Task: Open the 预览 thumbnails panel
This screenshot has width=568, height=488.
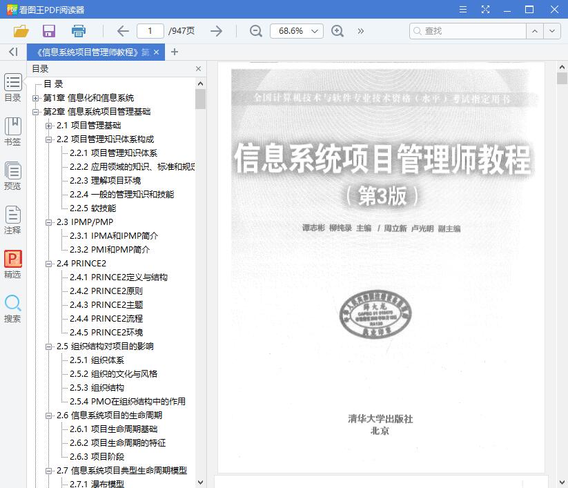Action: pos(12,176)
